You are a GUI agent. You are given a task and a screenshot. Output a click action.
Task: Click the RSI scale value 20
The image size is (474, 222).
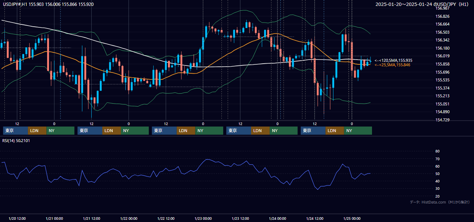coord(437,196)
